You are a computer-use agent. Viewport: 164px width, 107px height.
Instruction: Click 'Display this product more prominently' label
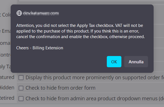(x=95, y=78)
